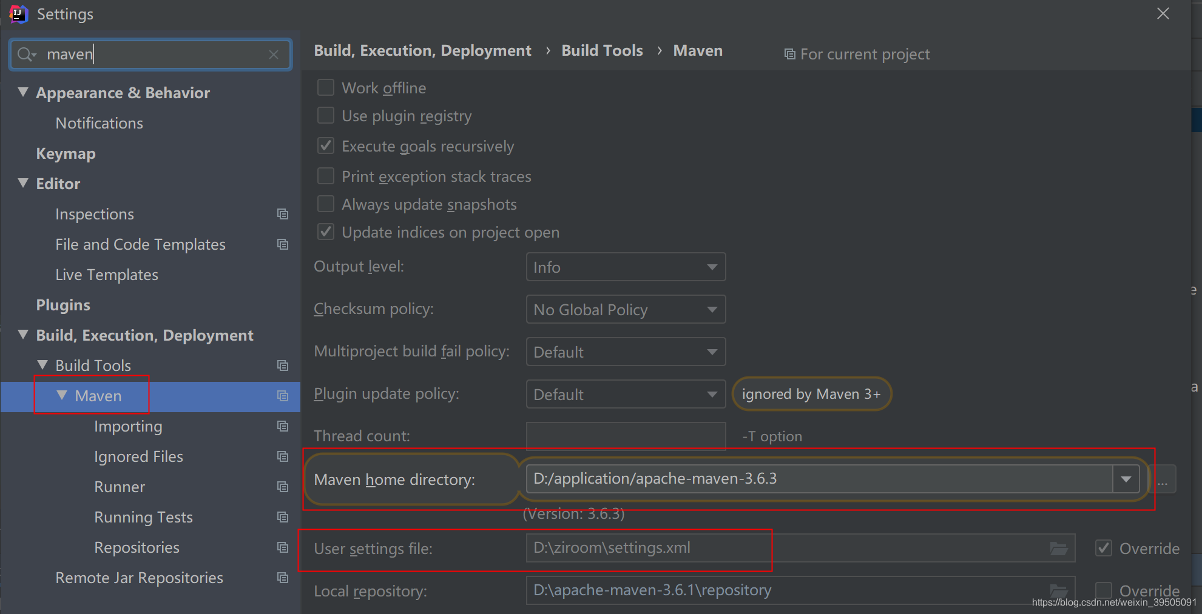Click the Local repository path field

pyautogui.click(x=800, y=590)
